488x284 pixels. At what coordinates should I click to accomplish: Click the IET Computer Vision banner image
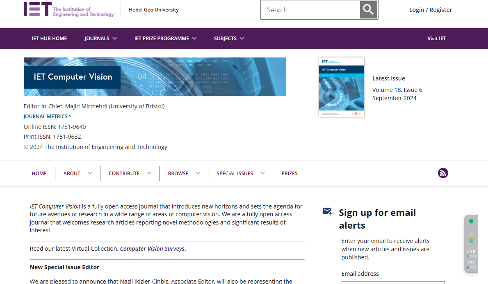click(x=155, y=77)
